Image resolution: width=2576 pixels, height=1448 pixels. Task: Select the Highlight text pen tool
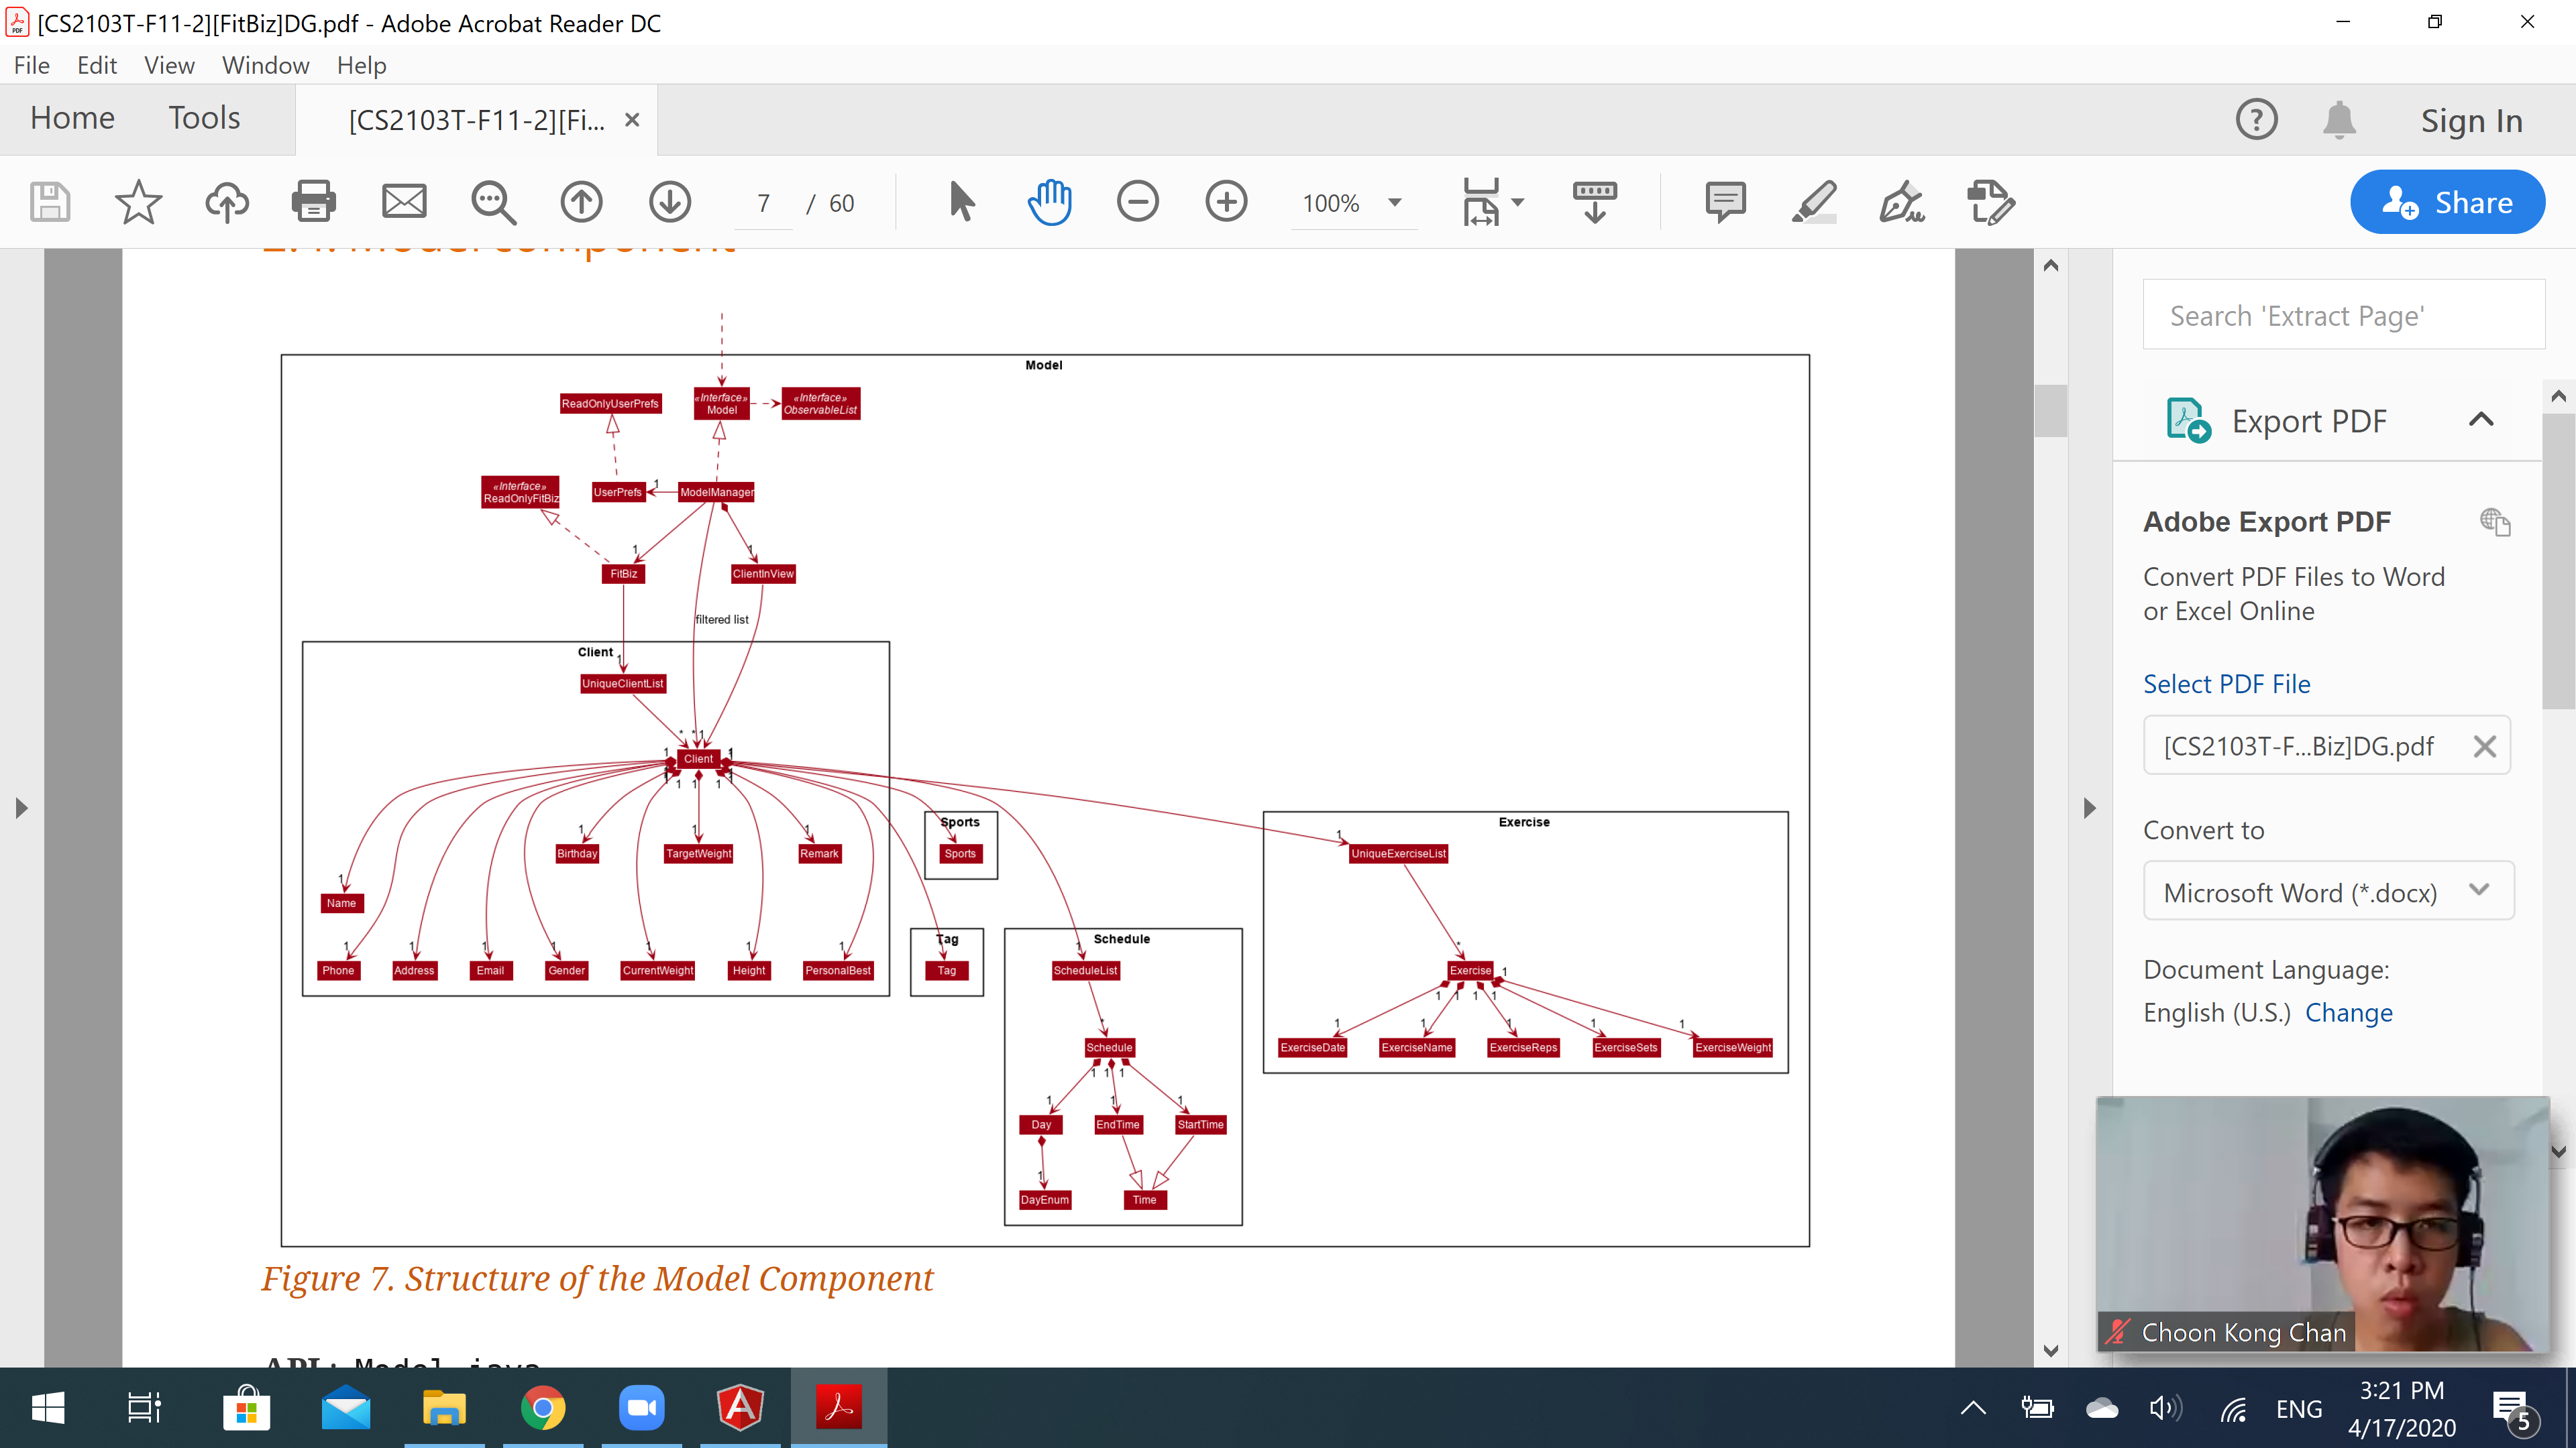[1813, 202]
